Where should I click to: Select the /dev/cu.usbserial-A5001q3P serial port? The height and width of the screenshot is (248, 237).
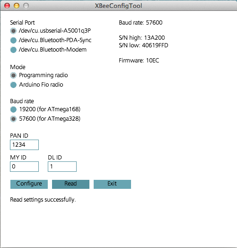coord(13,31)
